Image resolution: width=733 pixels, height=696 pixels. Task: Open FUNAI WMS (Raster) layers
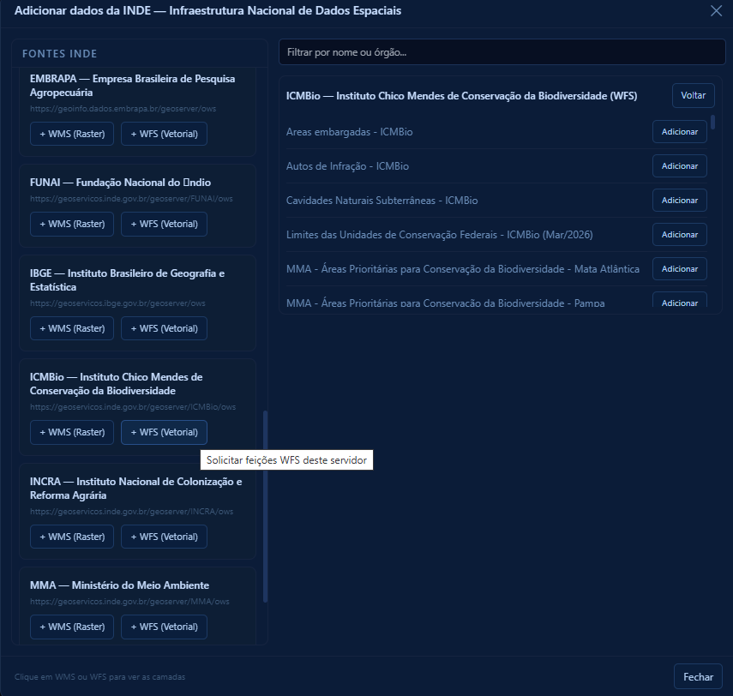click(x=72, y=224)
